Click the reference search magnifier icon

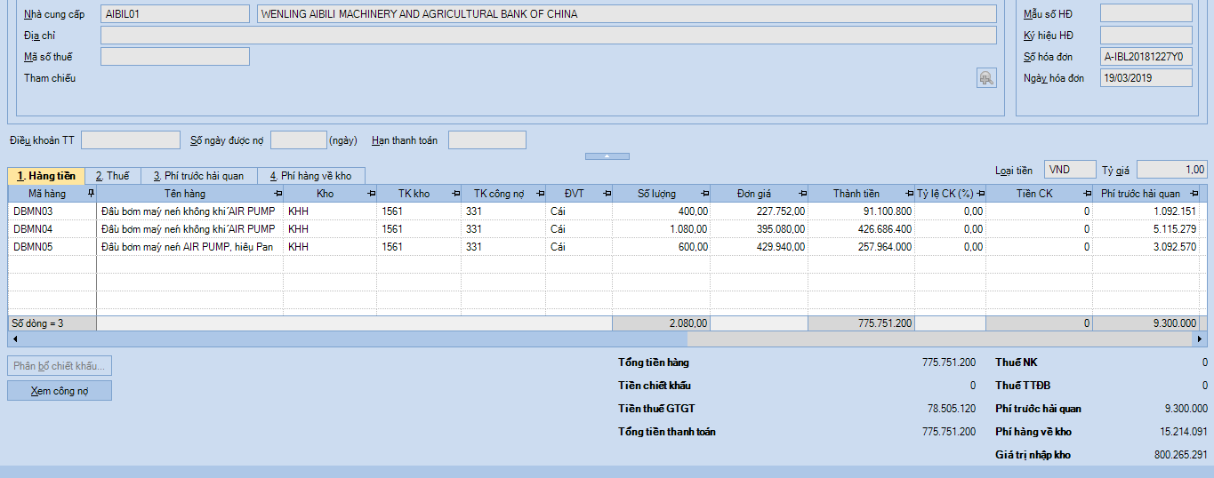985,78
